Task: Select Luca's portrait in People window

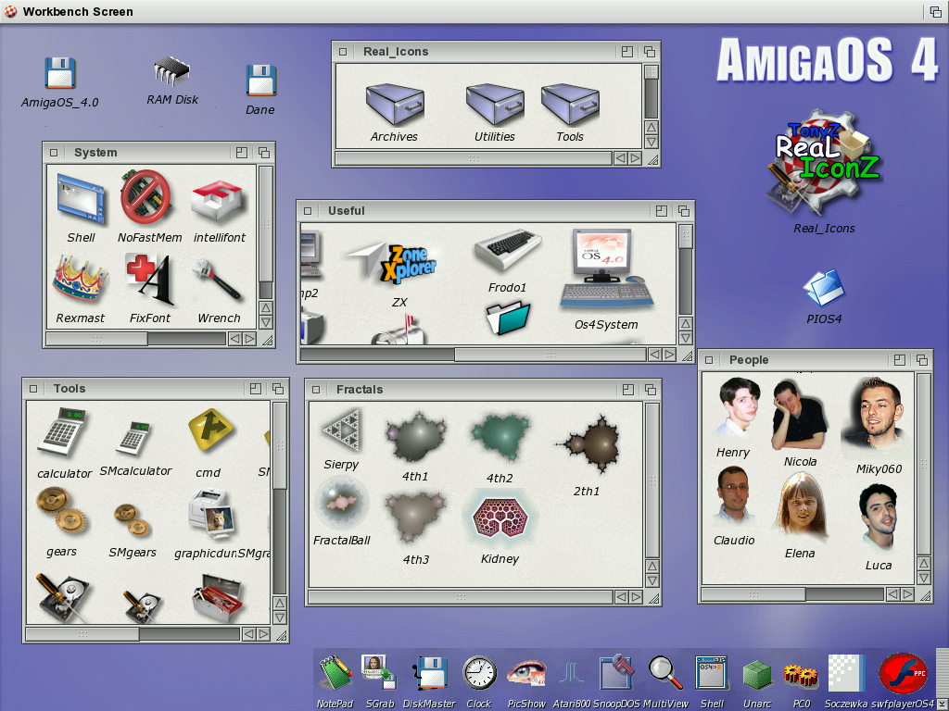Action: click(879, 518)
